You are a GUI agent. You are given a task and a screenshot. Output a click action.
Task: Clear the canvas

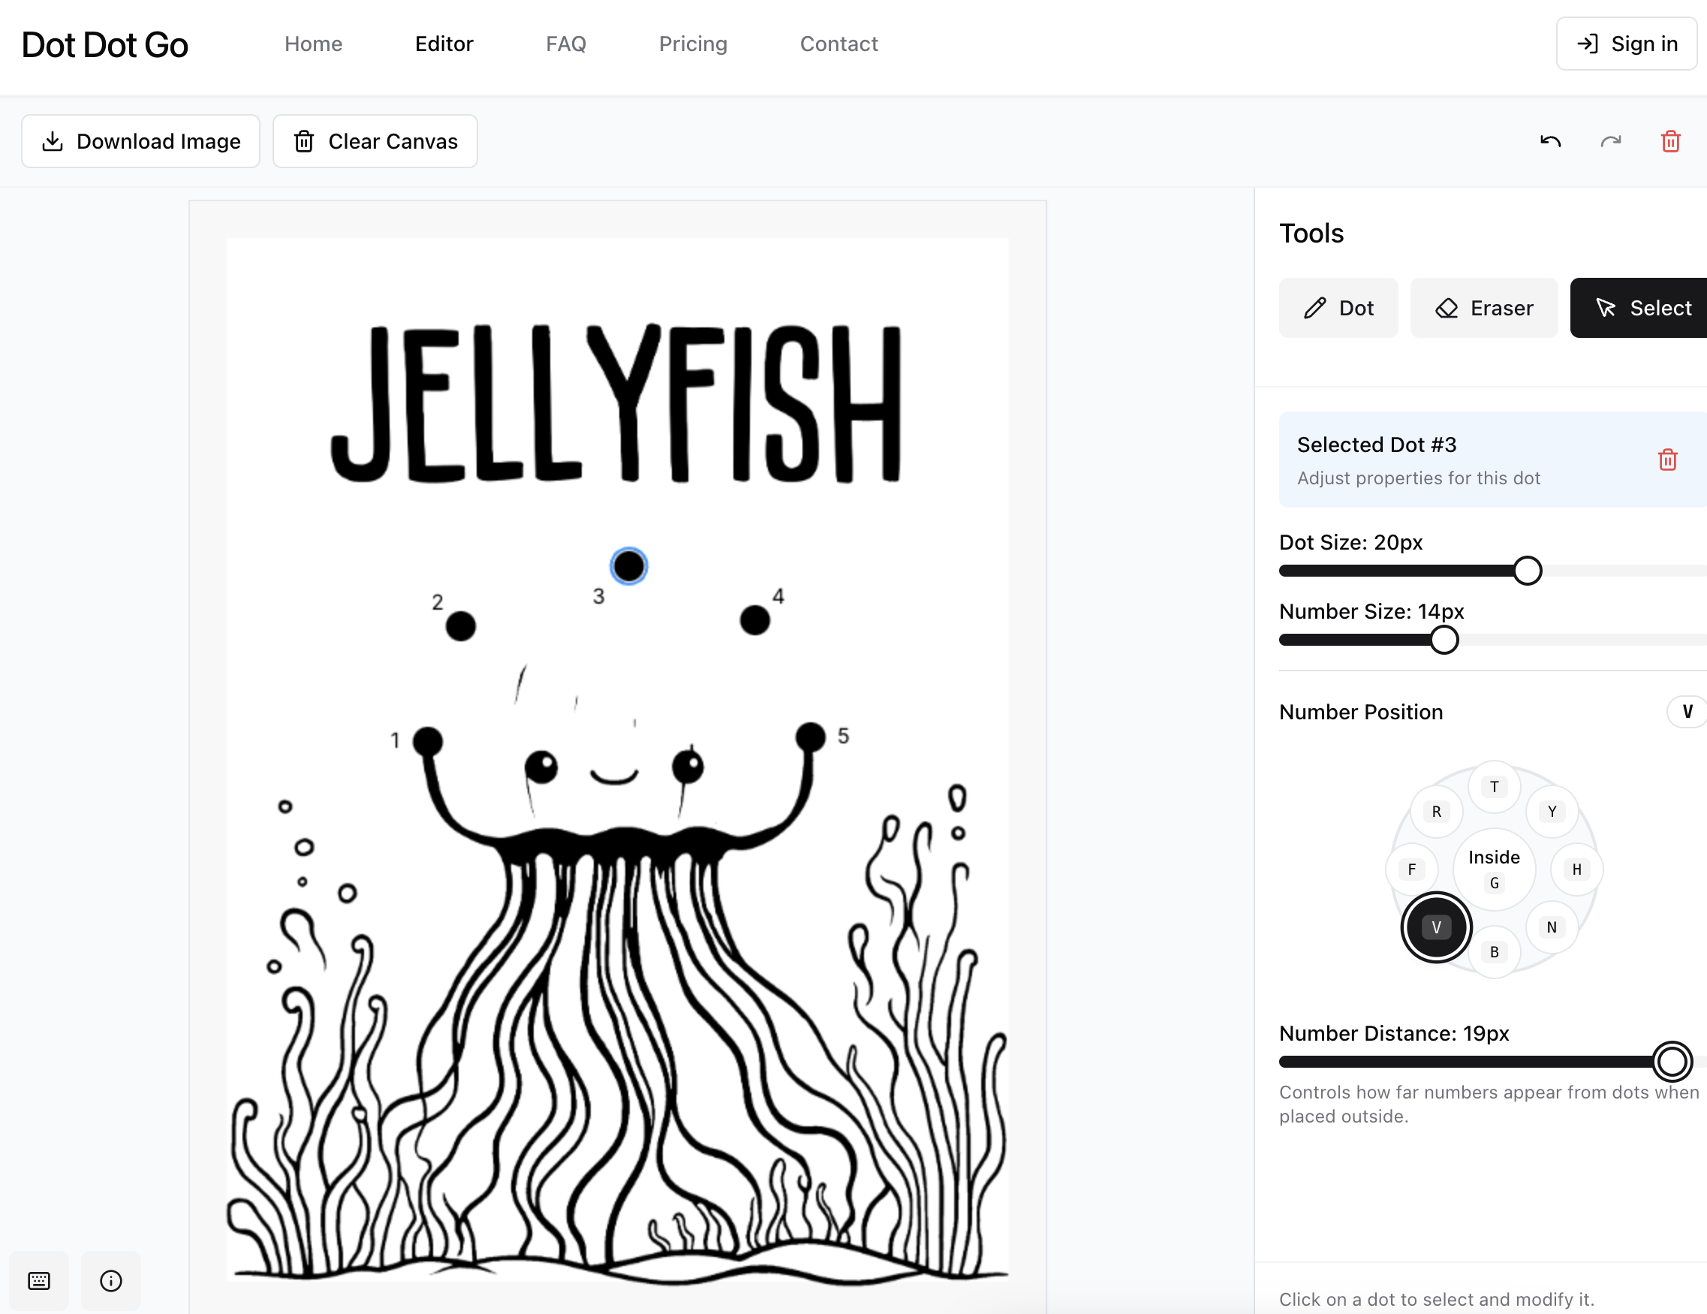pos(375,140)
